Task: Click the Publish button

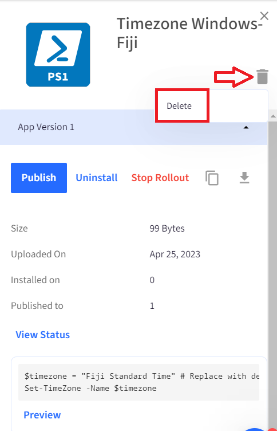Action: 39,178
